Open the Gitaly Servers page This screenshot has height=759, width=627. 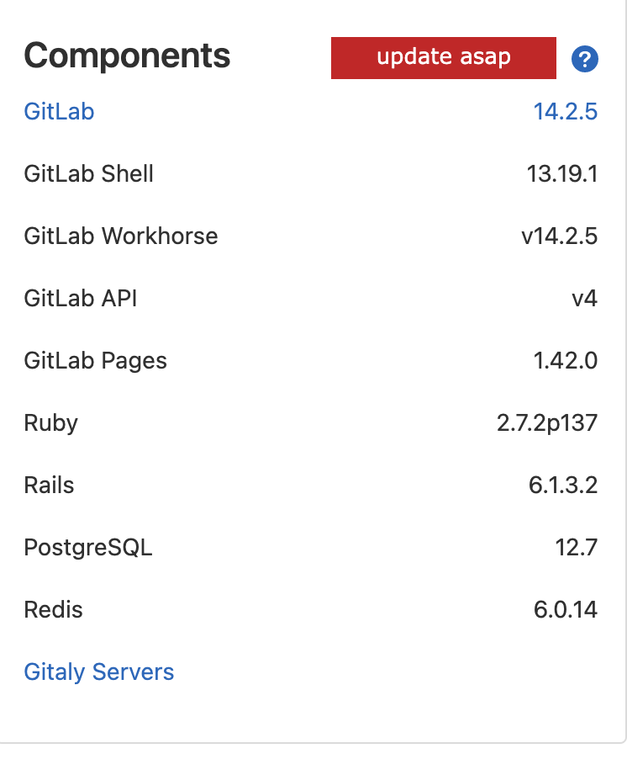coord(98,671)
